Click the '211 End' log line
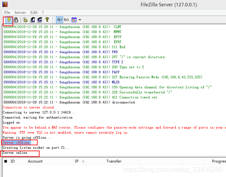Viewport: 226px width, 177px height. pyautogui.click(x=64, y=47)
